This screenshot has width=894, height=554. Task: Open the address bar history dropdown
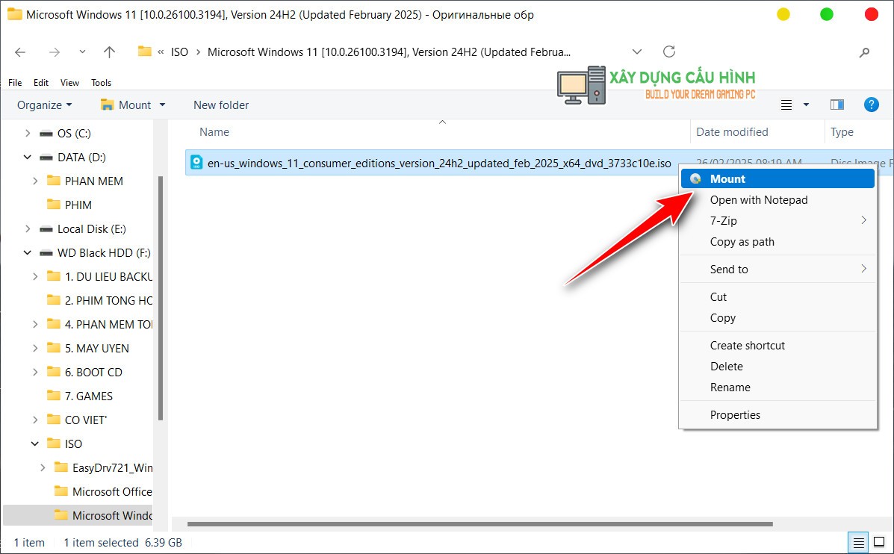click(x=637, y=52)
